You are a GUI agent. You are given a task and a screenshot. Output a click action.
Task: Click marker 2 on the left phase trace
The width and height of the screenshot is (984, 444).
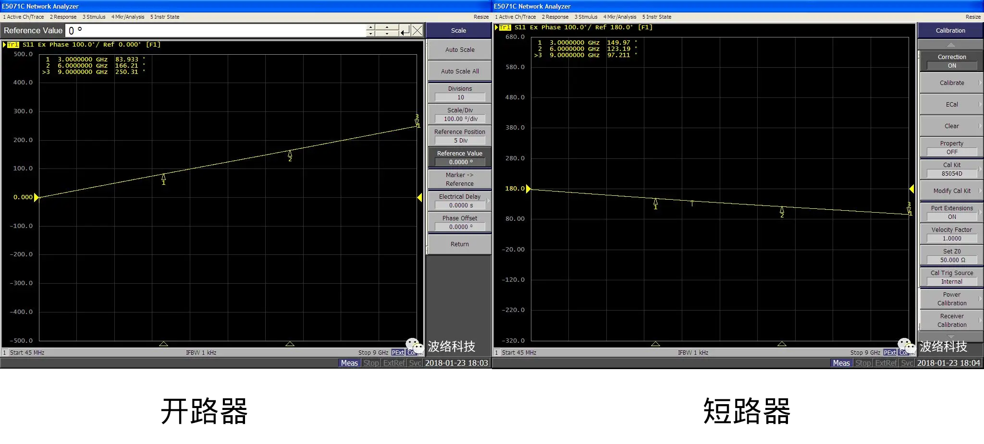290,155
